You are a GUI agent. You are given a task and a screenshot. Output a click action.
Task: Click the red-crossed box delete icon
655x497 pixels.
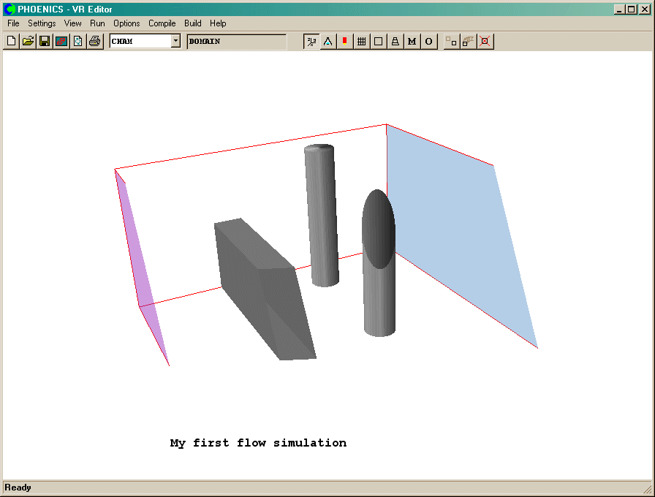point(485,42)
